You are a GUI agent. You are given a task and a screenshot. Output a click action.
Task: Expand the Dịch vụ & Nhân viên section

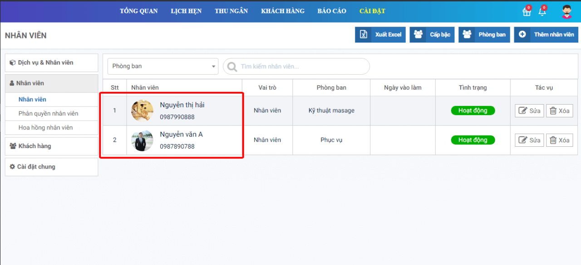51,63
